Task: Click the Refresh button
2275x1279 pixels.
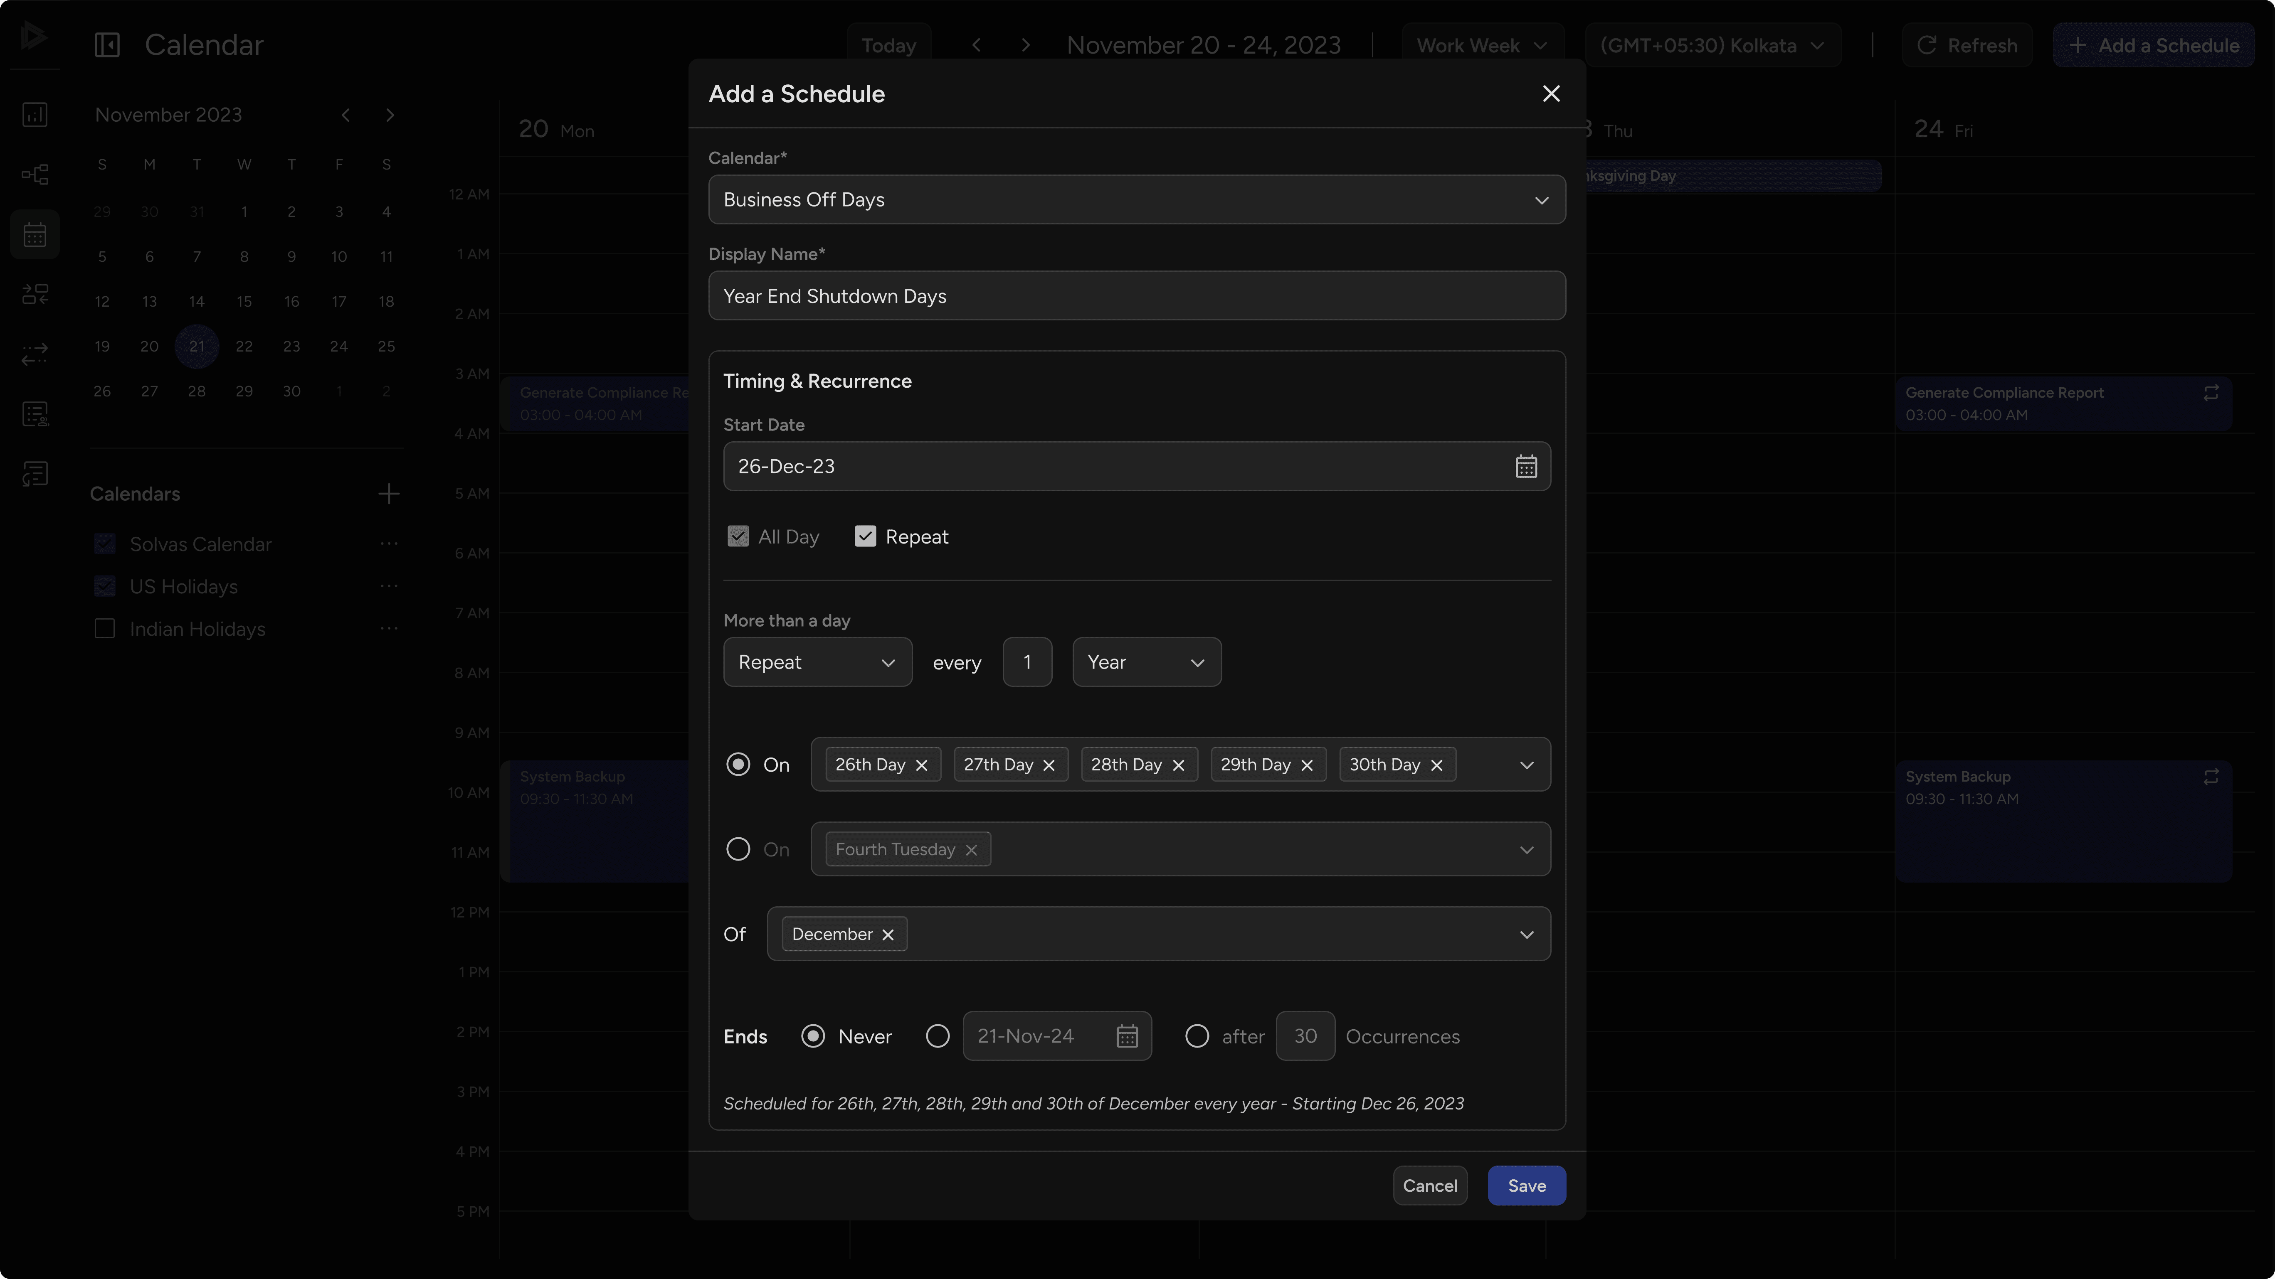Action: click(1968, 45)
